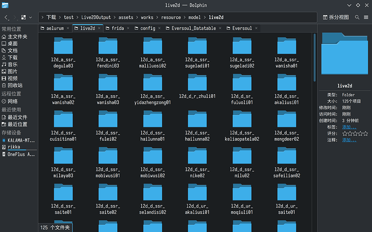Viewport: 372px width, 232px height.
Task: Expand the arrow between works and resource
Action: click(x=157, y=17)
